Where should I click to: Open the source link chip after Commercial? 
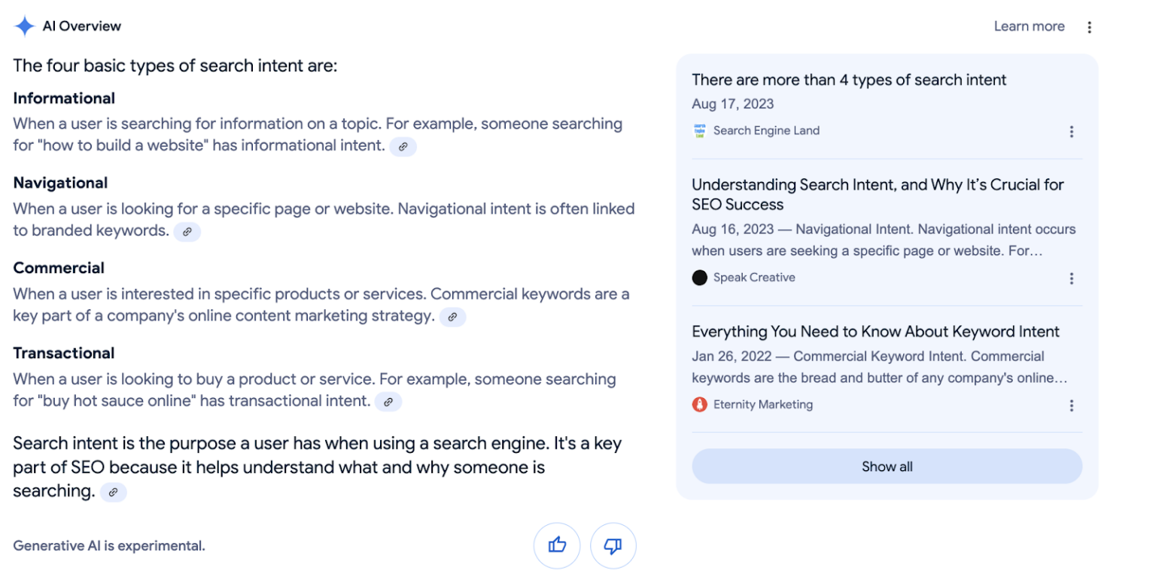tap(453, 317)
